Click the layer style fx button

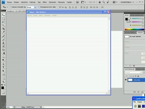(x=138, y=92)
